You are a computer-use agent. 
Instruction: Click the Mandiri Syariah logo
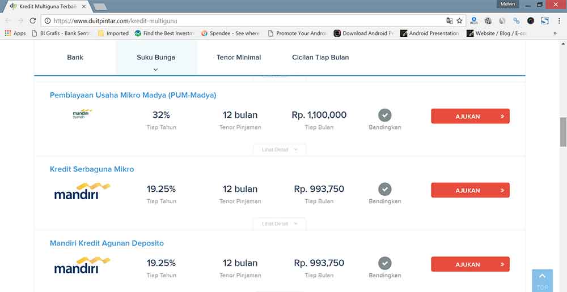point(82,115)
